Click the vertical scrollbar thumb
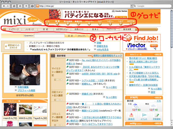Screen dimensions: 173x129 (x=172, y=29)
